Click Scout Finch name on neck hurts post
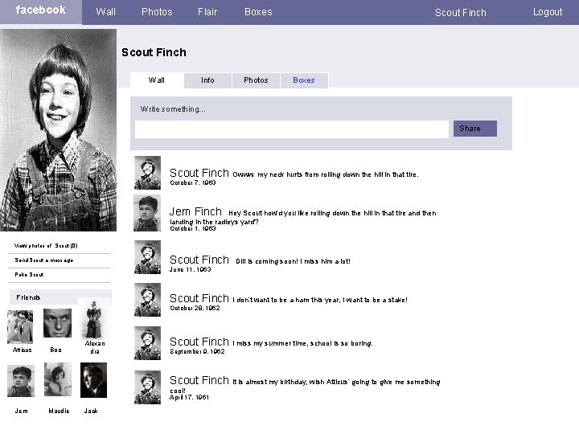This screenshot has height=434, width=579. (x=199, y=173)
